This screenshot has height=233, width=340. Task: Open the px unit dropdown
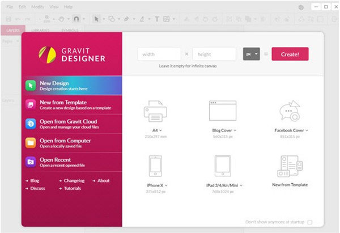pos(252,54)
